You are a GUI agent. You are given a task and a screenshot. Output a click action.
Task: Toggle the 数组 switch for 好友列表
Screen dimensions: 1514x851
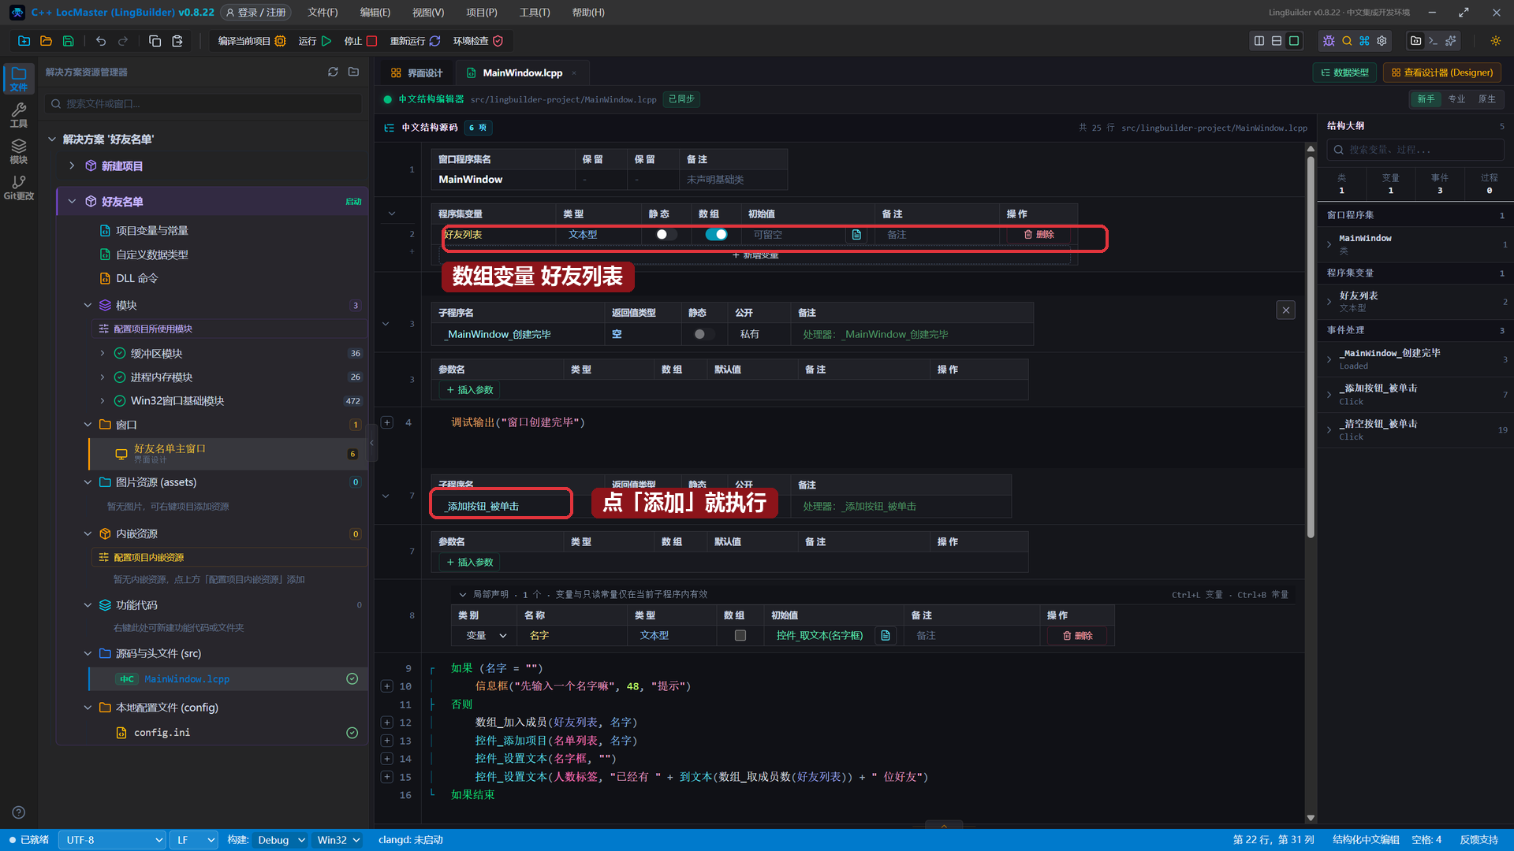(x=716, y=235)
